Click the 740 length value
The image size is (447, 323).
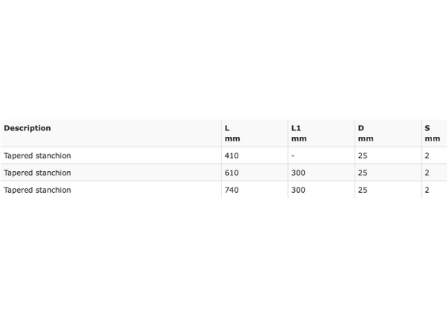232,190
